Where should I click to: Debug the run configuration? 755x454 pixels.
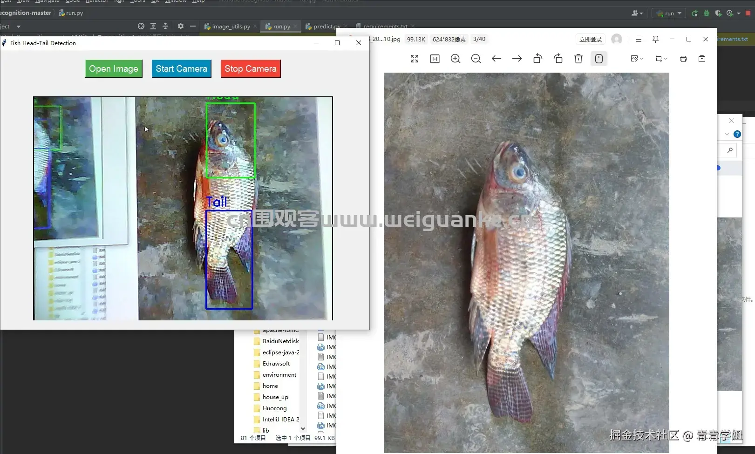707,13
